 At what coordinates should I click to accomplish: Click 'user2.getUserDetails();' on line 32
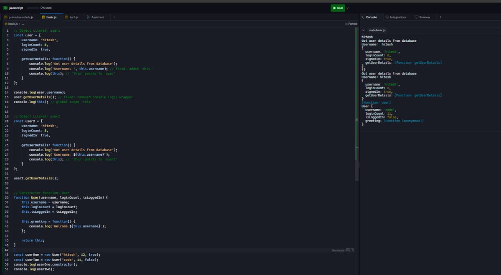pyautogui.click(x=35, y=178)
